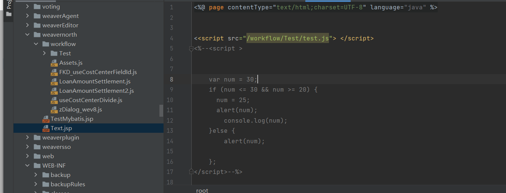This screenshot has width=506, height=193.
Task: Select TestMybatis.jsp in the tree
Action: (x=72, y=119)
